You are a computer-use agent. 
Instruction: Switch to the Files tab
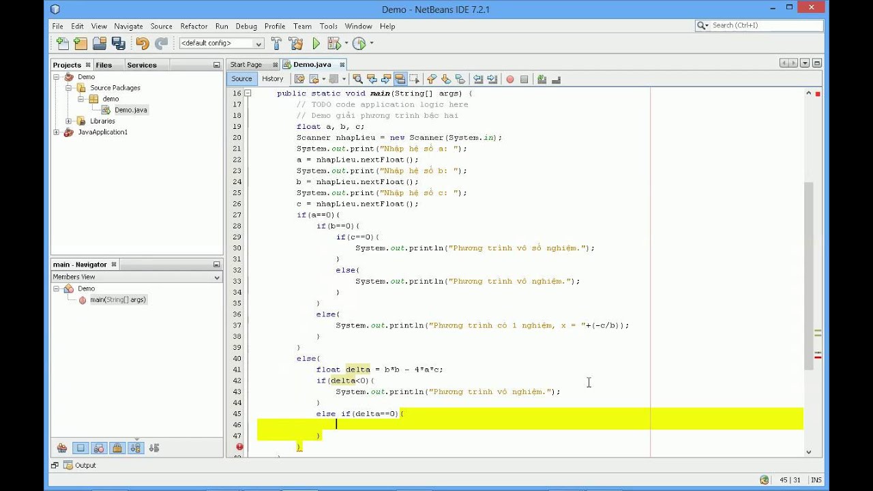click(x=104, y=65)
